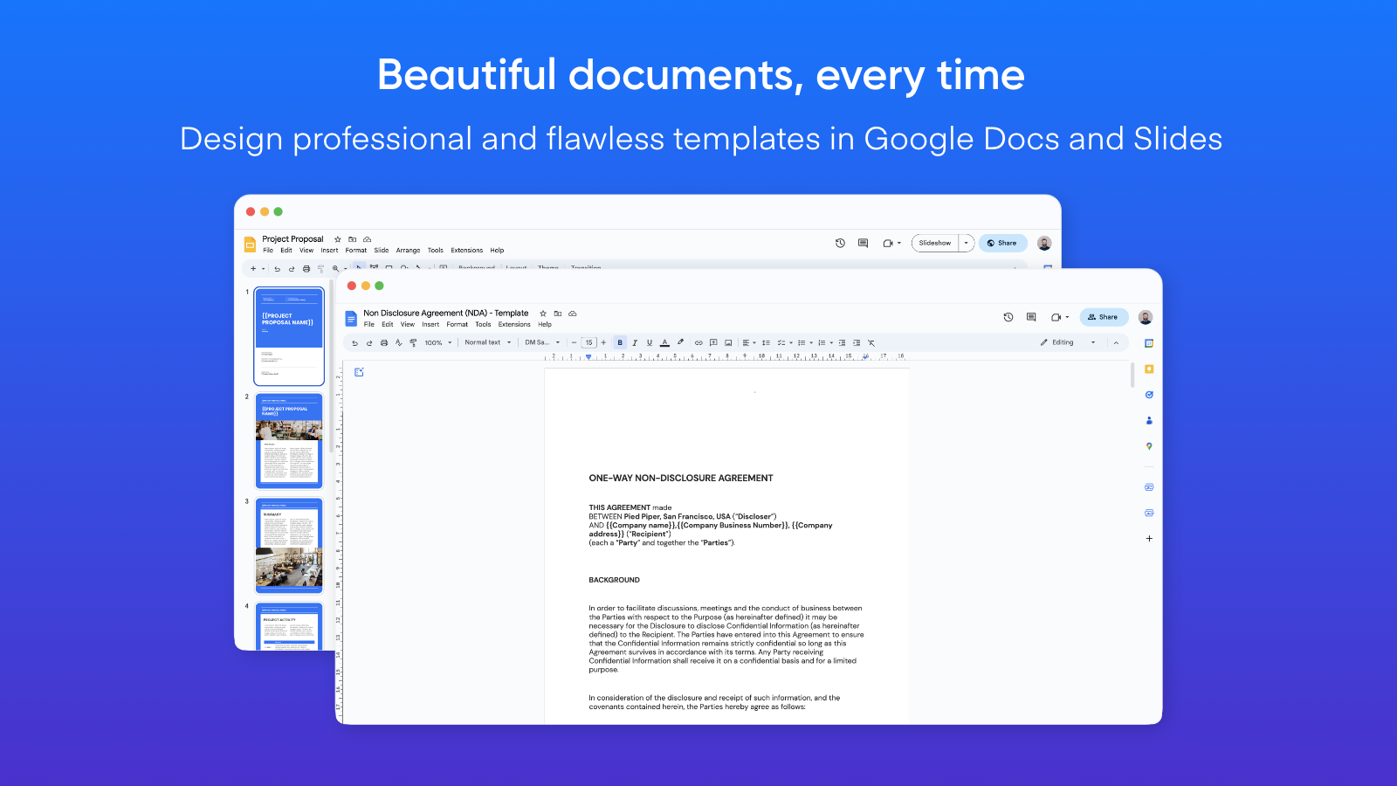Screen dimensions: 1397x786
Task: Open the Insert menu in Docs
Action: (430, 324)
